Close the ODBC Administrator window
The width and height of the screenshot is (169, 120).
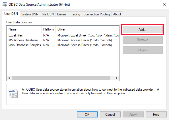click(164, 5)
